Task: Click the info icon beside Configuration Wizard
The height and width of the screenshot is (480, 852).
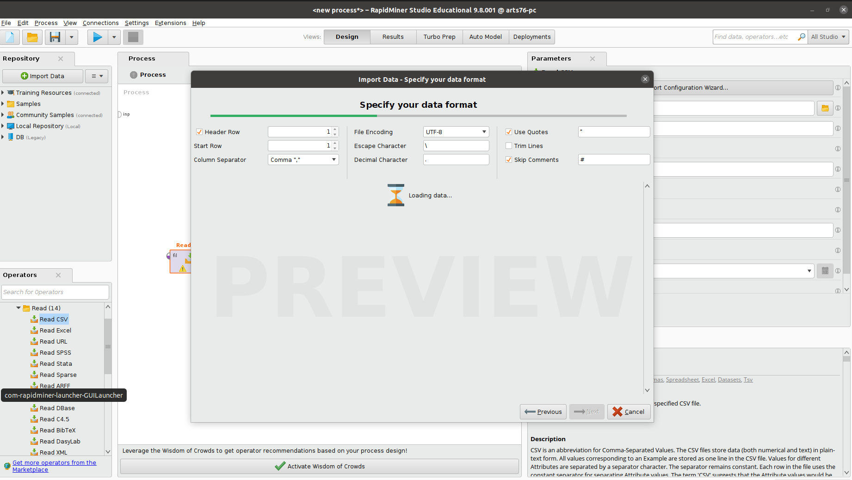Action: 838,88
